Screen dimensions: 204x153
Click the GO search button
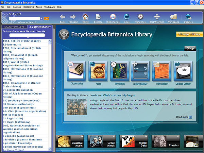click(x=46, y=18)
